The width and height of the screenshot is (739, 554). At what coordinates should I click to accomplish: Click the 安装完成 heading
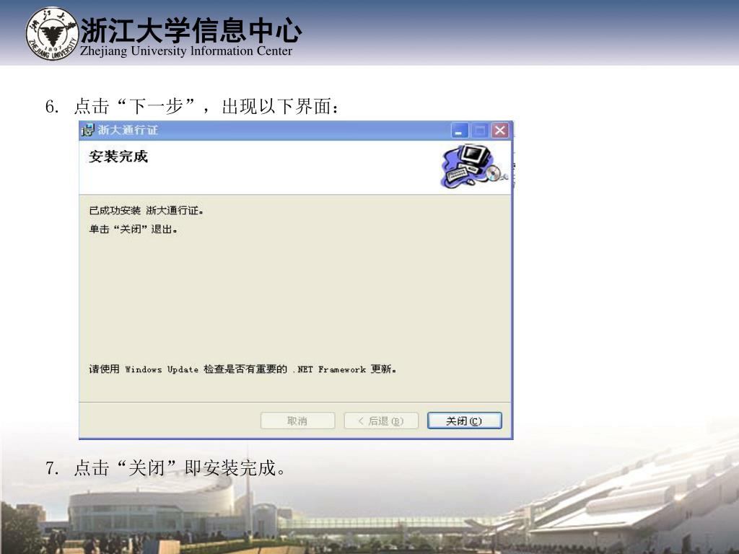point(118,157)
